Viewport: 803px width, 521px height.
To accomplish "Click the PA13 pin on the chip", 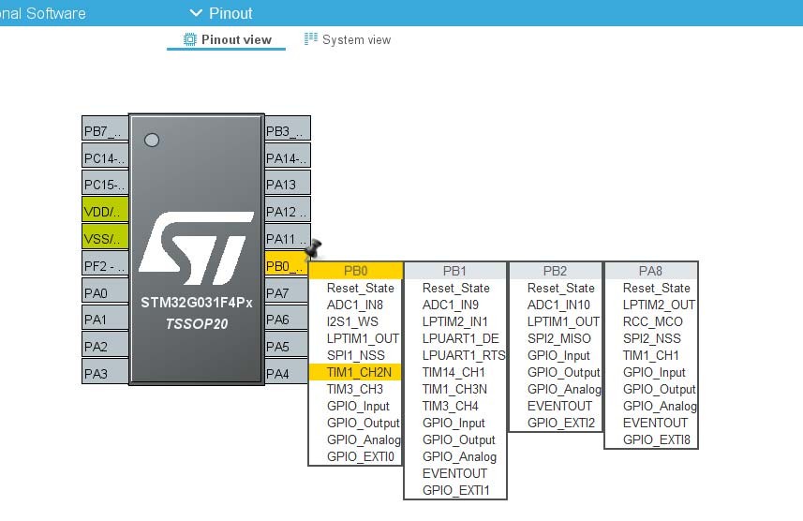I will [288, 184].
